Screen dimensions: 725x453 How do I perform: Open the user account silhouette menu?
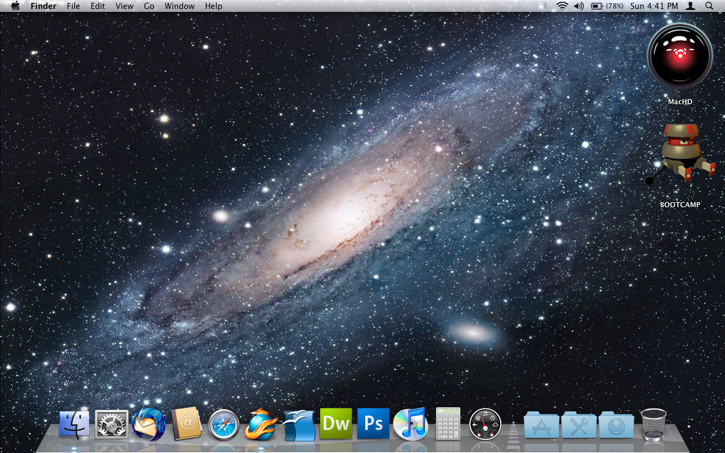690,6
